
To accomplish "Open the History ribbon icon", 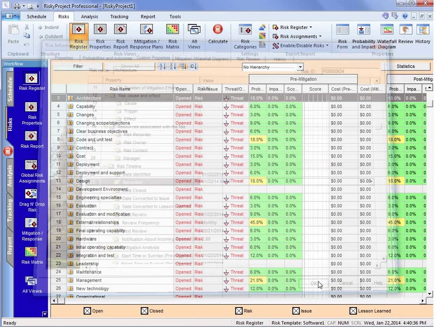I will 423,34.
